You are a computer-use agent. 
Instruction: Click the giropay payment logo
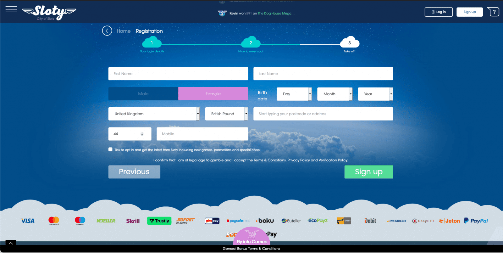pos(212,221)
